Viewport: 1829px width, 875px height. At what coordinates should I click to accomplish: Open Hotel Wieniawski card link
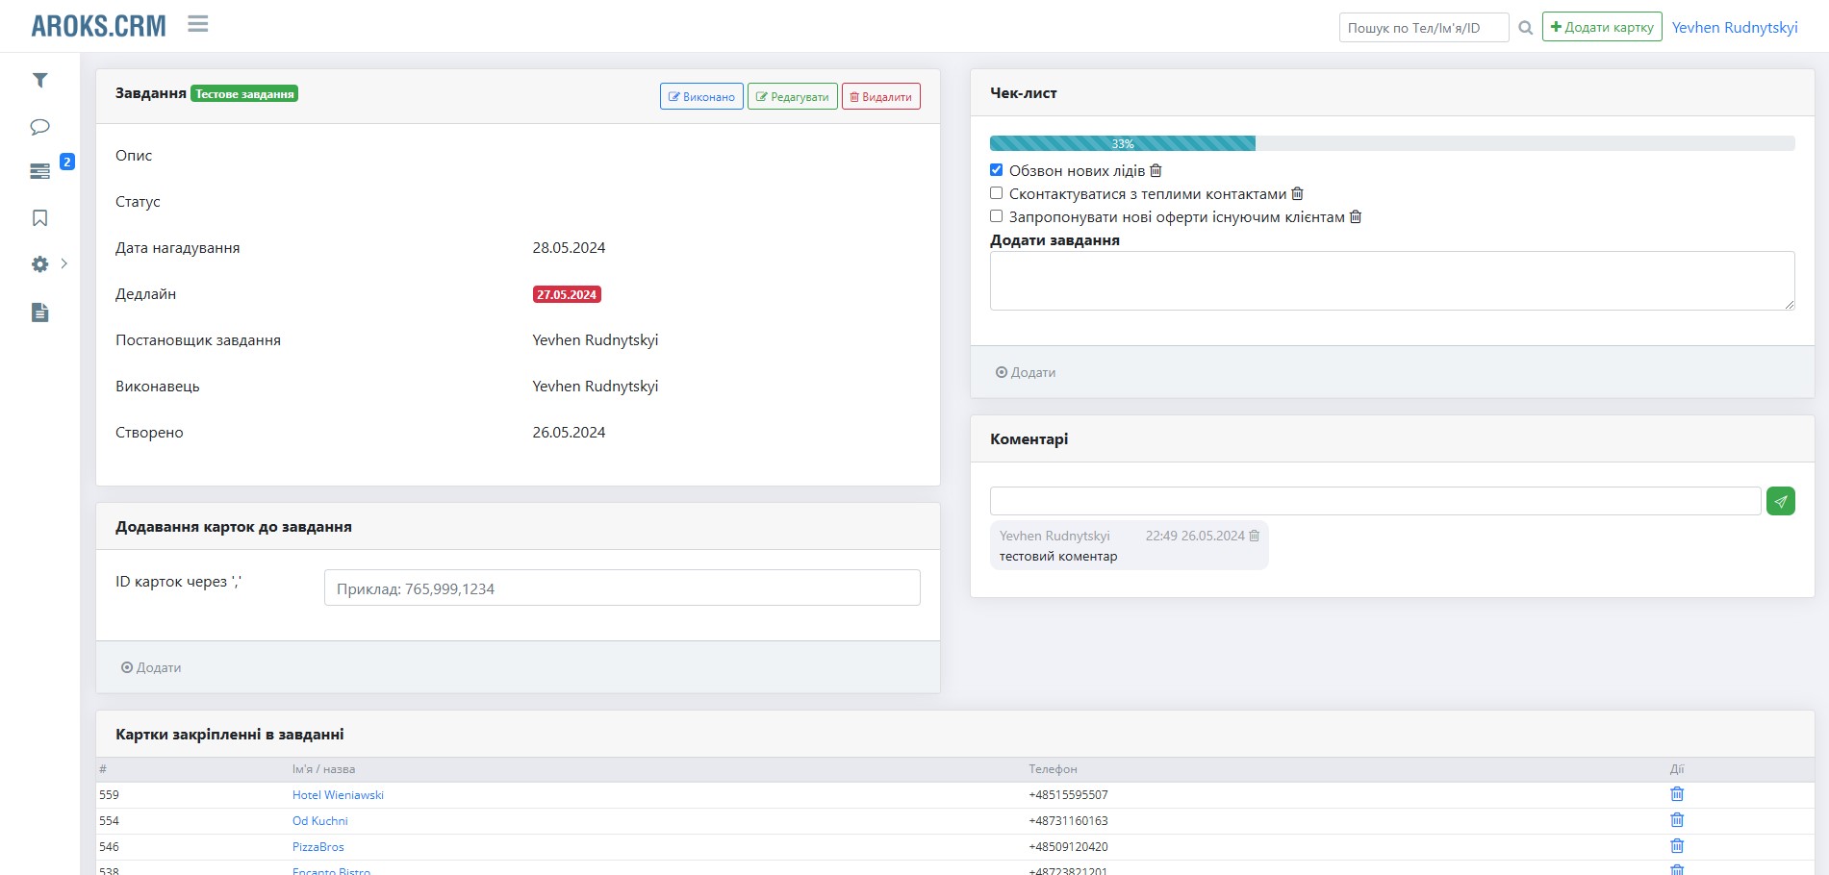pos(338,795)
